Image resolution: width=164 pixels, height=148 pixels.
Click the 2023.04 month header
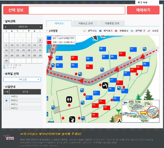tap(23, 27)
